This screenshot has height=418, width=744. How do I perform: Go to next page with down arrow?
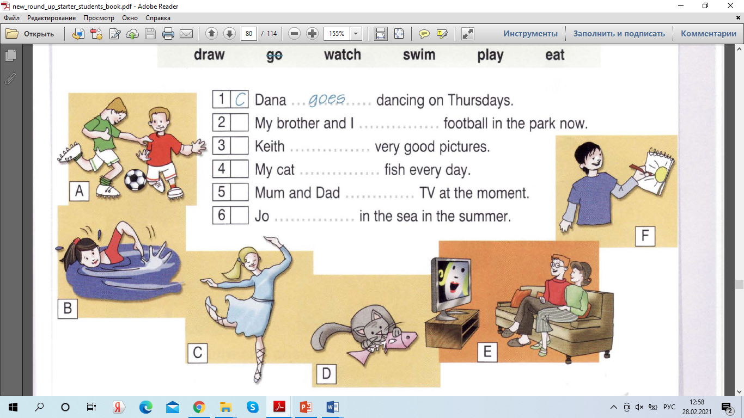[229, 34]
